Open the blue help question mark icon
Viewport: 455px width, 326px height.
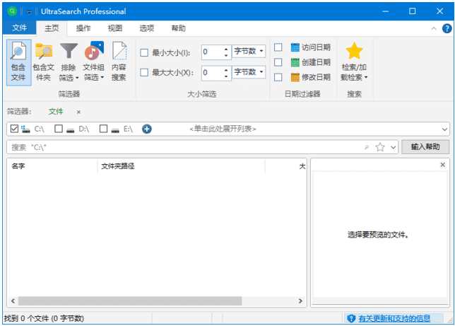[x=447, y=28]
